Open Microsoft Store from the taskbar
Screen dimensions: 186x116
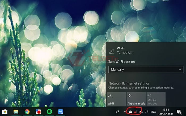point(5,112)
